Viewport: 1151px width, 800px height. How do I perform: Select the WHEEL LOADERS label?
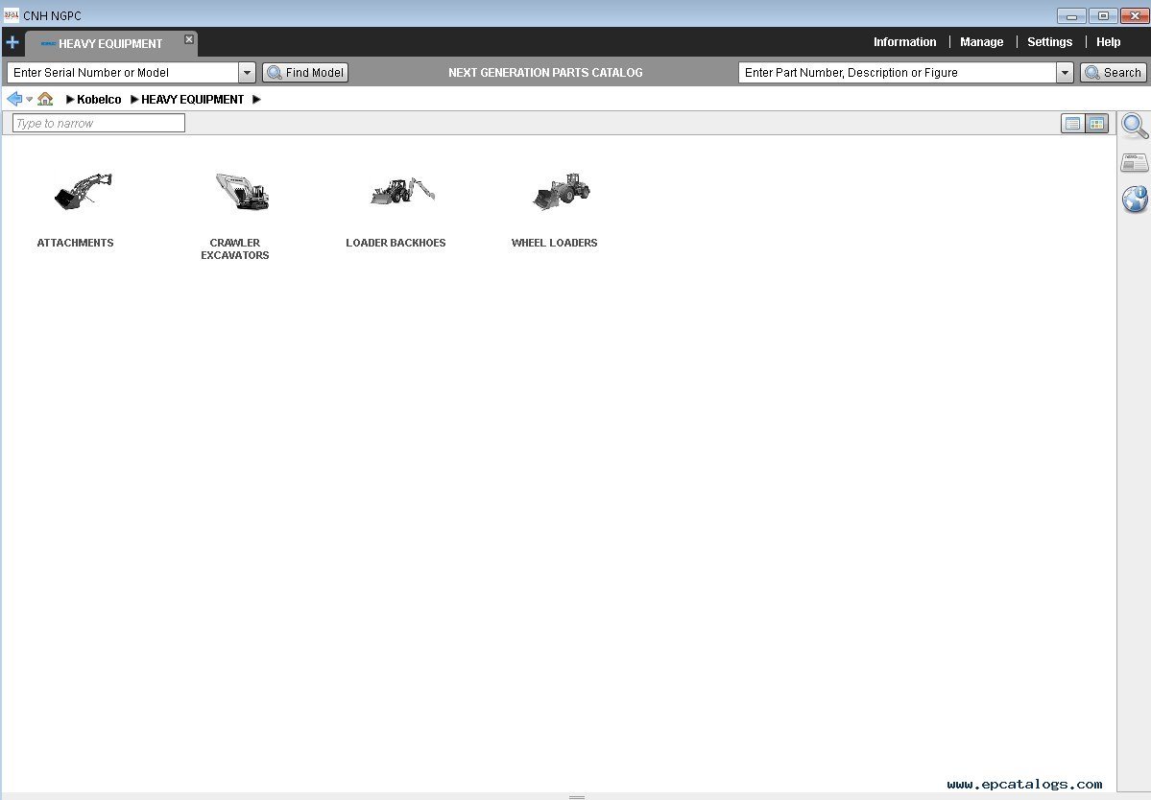click(554, 243)
